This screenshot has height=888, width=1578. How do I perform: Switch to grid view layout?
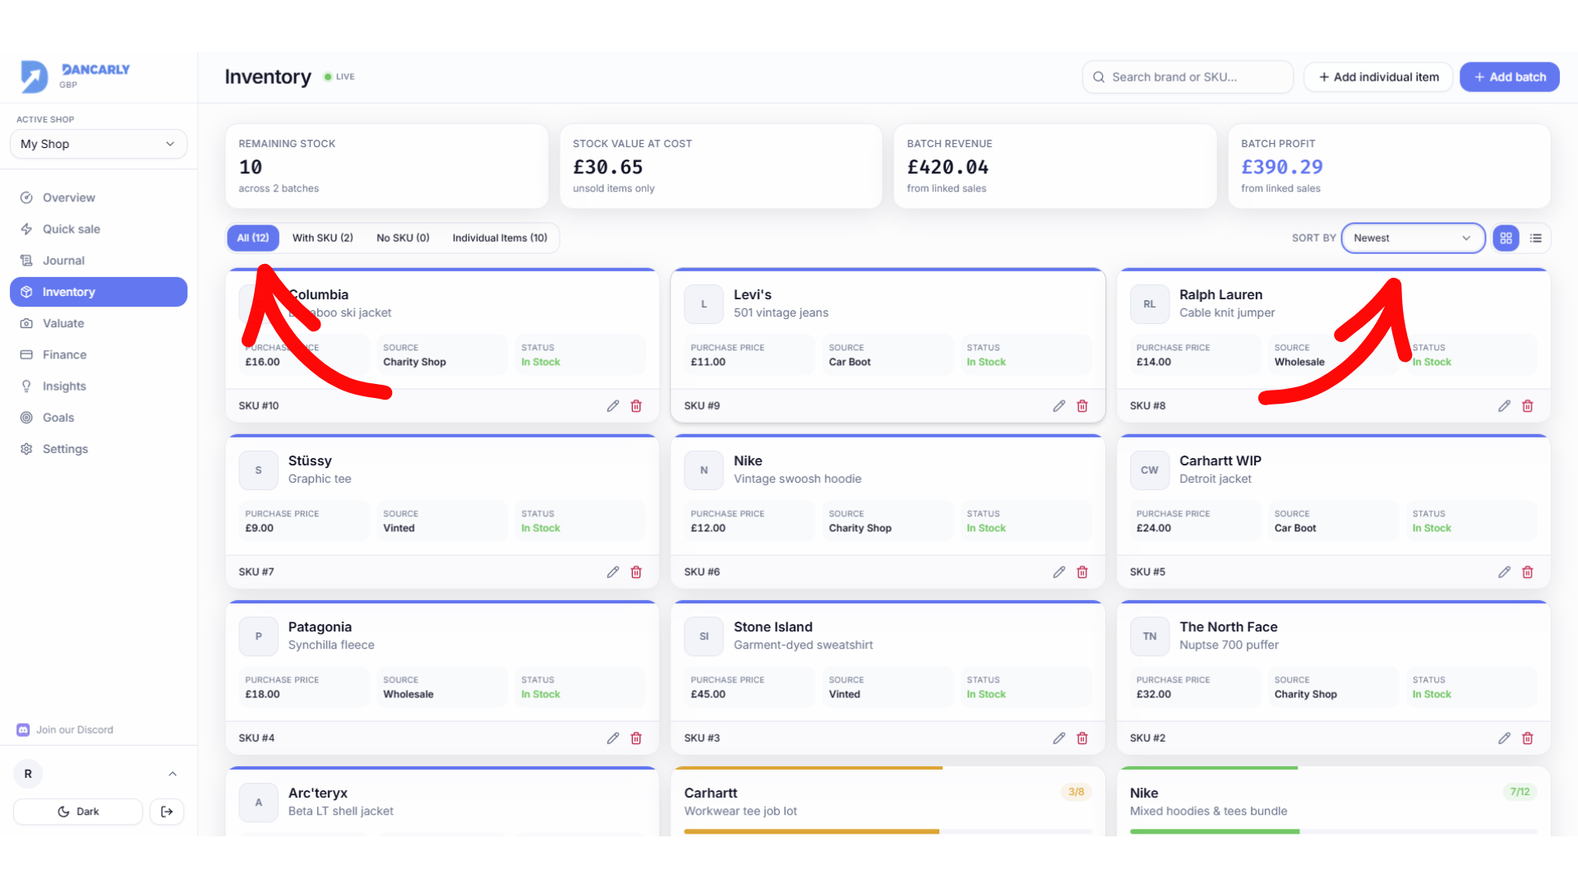pyautogui.click(x=1506, y=238)
